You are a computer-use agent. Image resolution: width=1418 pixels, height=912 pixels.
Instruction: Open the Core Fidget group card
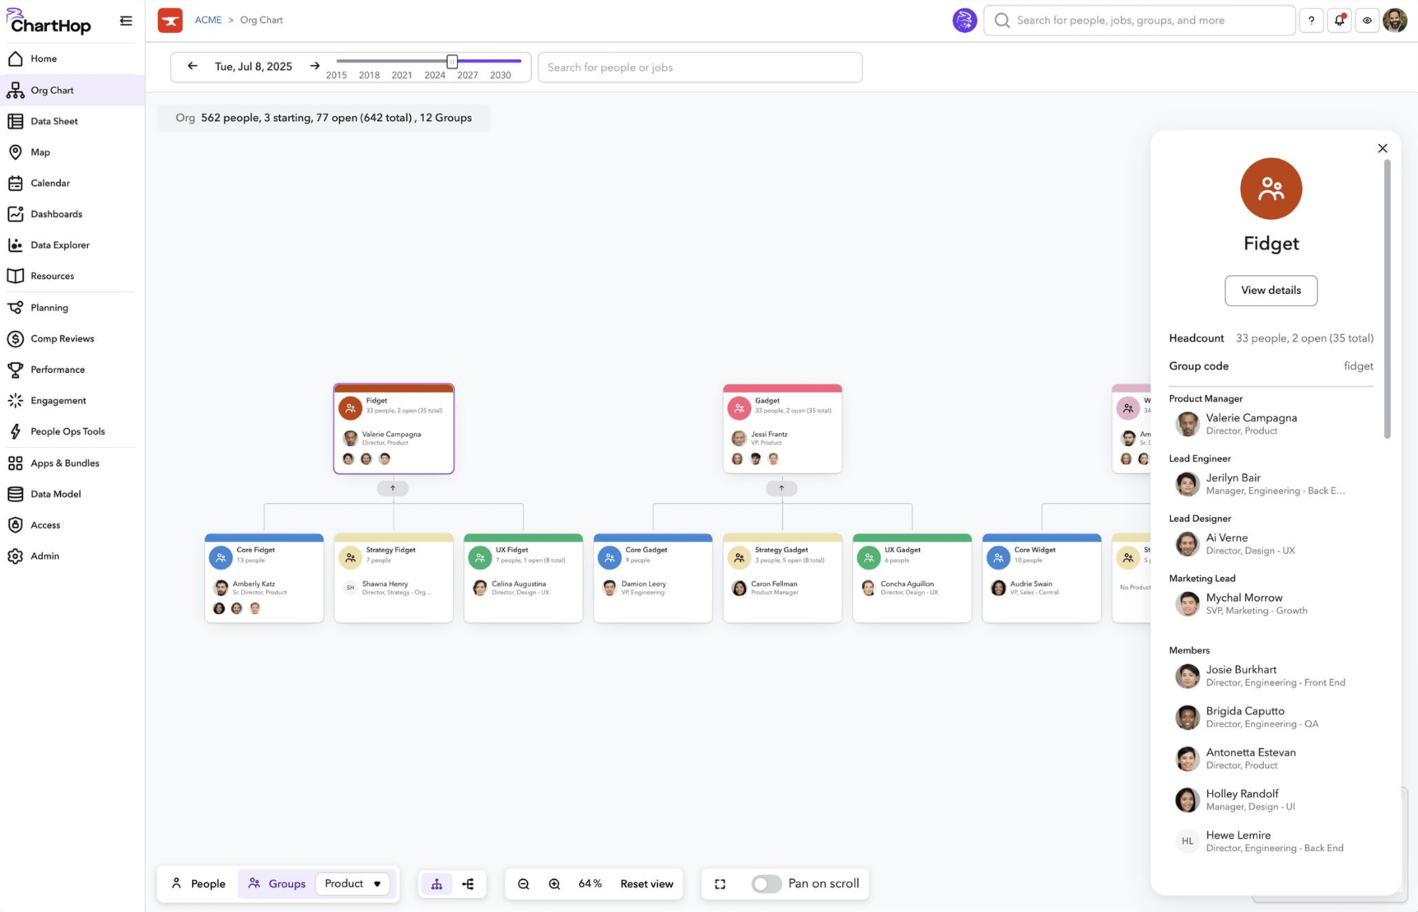pyautogui.click(x=264, y=579)
